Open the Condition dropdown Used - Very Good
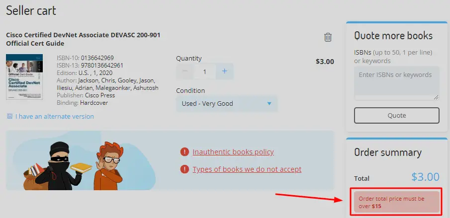The height and width of the screenshot is (218, 450). 227,103
